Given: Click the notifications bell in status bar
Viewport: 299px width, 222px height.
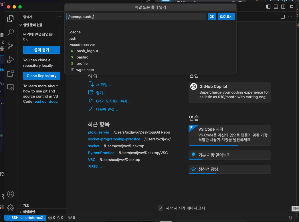Looking at the screenshot, I should click(x=290, y=218).
